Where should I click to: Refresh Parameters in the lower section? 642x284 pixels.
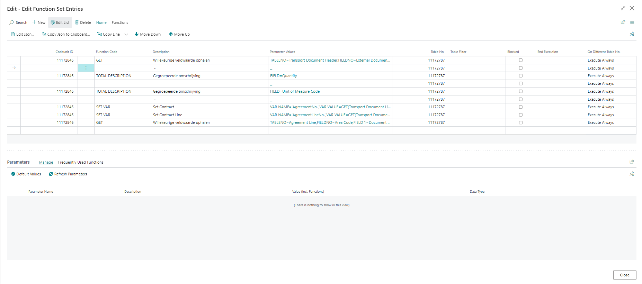(68, 174)
